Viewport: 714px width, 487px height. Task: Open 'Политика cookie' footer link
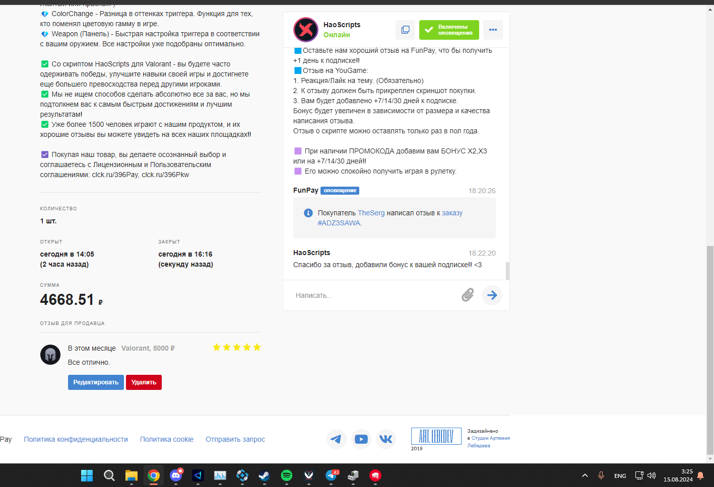[167, 439]
